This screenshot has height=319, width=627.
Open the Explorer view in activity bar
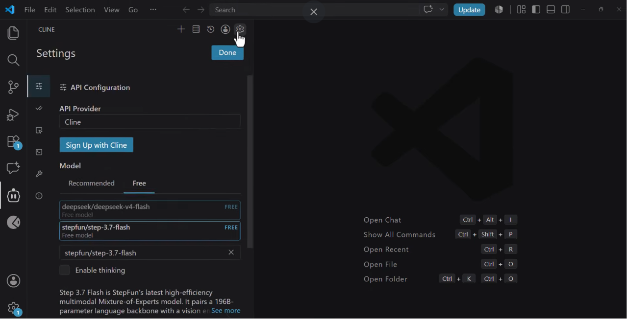[13, 33]
